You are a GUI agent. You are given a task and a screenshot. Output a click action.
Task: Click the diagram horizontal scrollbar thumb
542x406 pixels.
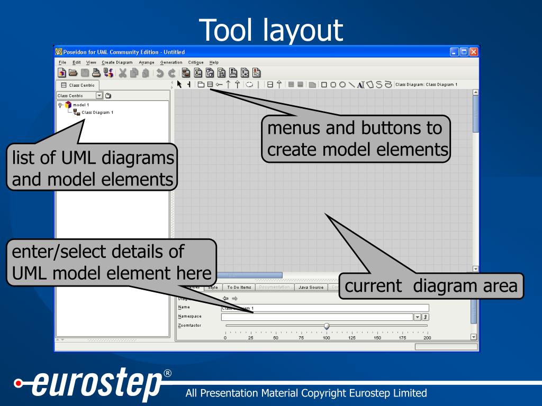(x=250, y=275)
